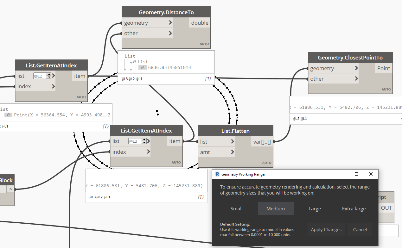Viewport: 402px width, 248px height.
Task: Click the Revit icon in Geometry Working Range title bar
Action: click(x=217, y=174)
